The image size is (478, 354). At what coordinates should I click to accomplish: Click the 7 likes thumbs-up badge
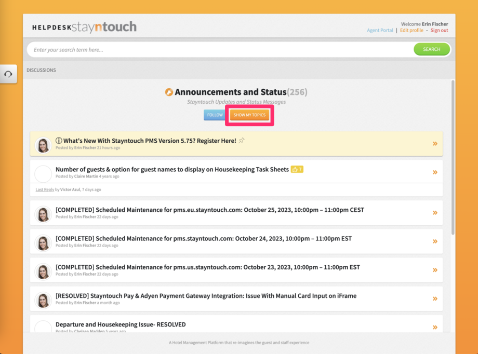[x=297, y=169]
